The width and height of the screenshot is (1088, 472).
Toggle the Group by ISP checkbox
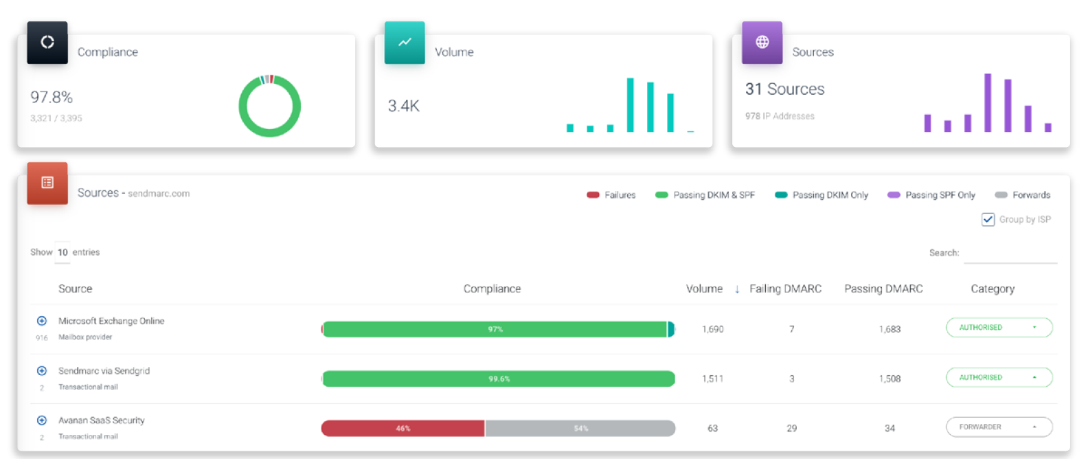click(x=988, y=220)
